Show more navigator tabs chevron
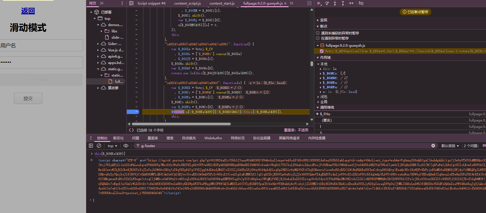This screenshot has width=486, height=213. coord(102,3)
